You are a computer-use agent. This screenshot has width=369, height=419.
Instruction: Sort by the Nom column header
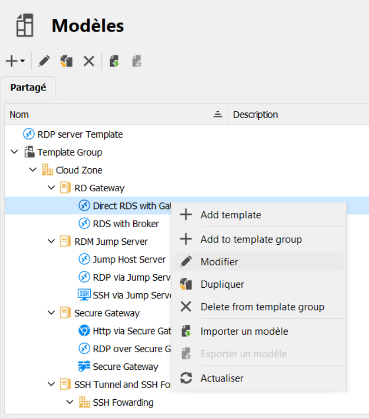pos(110,115)
